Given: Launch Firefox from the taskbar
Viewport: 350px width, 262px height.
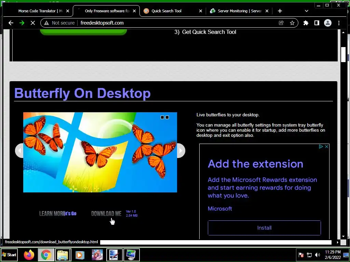Looking at the screenshot, I should click(x=29, y=254).
